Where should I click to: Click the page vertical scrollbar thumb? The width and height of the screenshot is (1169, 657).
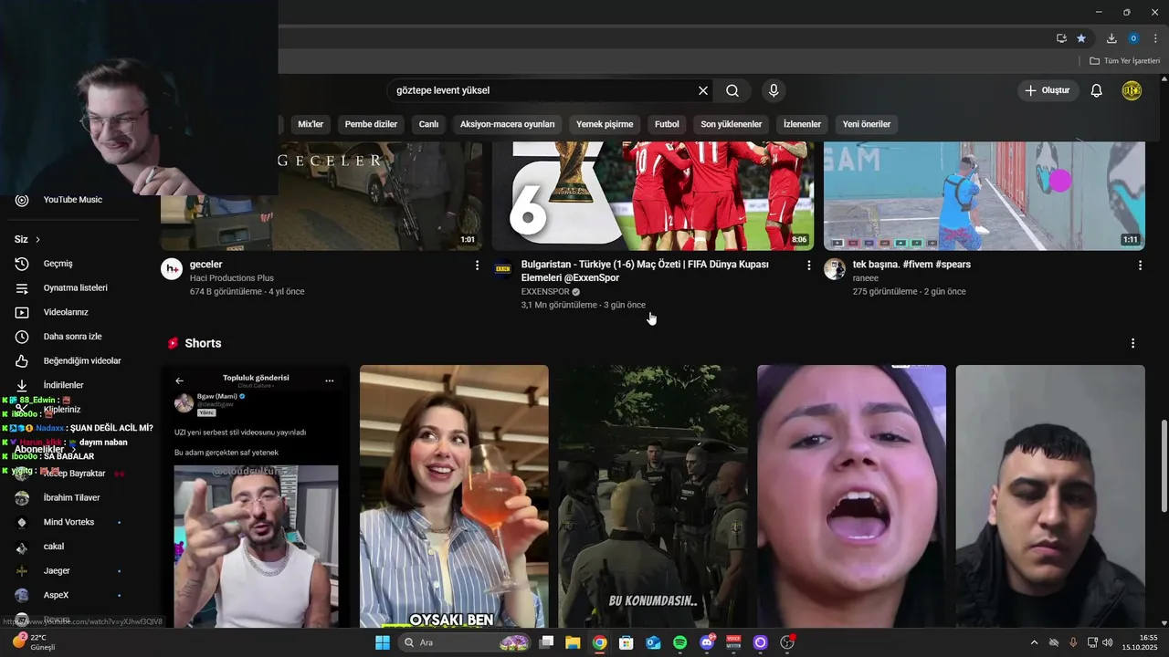point(1164,465)
